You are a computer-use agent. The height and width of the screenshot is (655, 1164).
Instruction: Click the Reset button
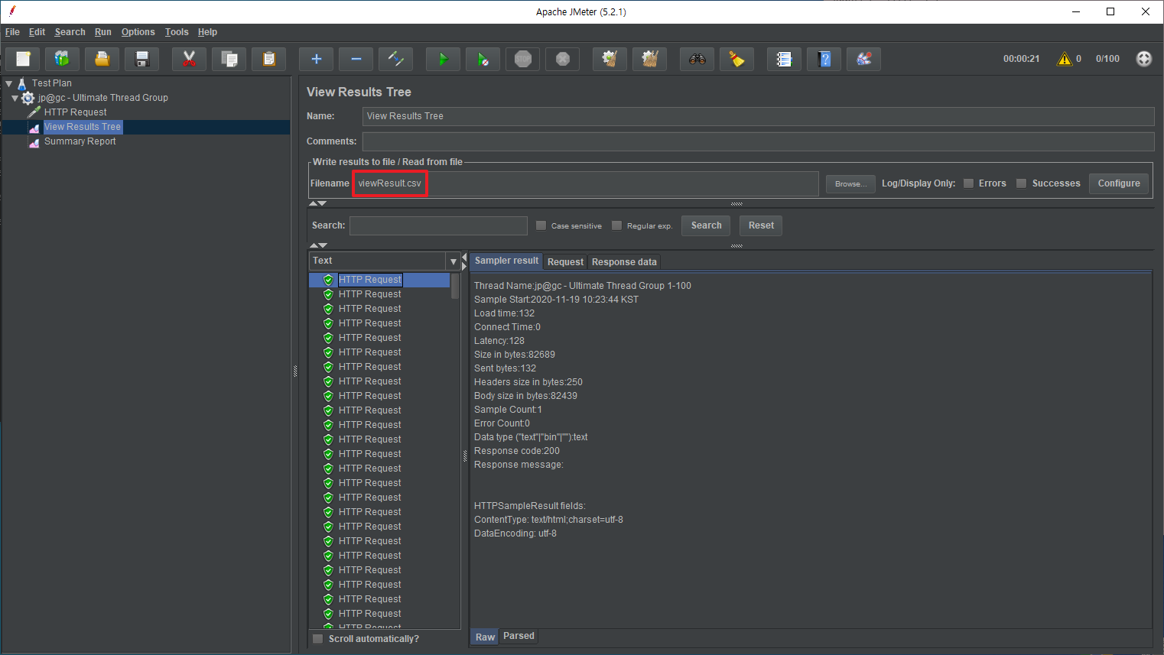(x=761, y=225)
